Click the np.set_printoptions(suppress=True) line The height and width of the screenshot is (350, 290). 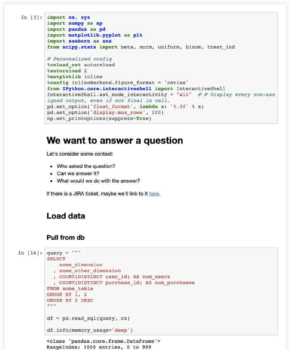[99, 118]
